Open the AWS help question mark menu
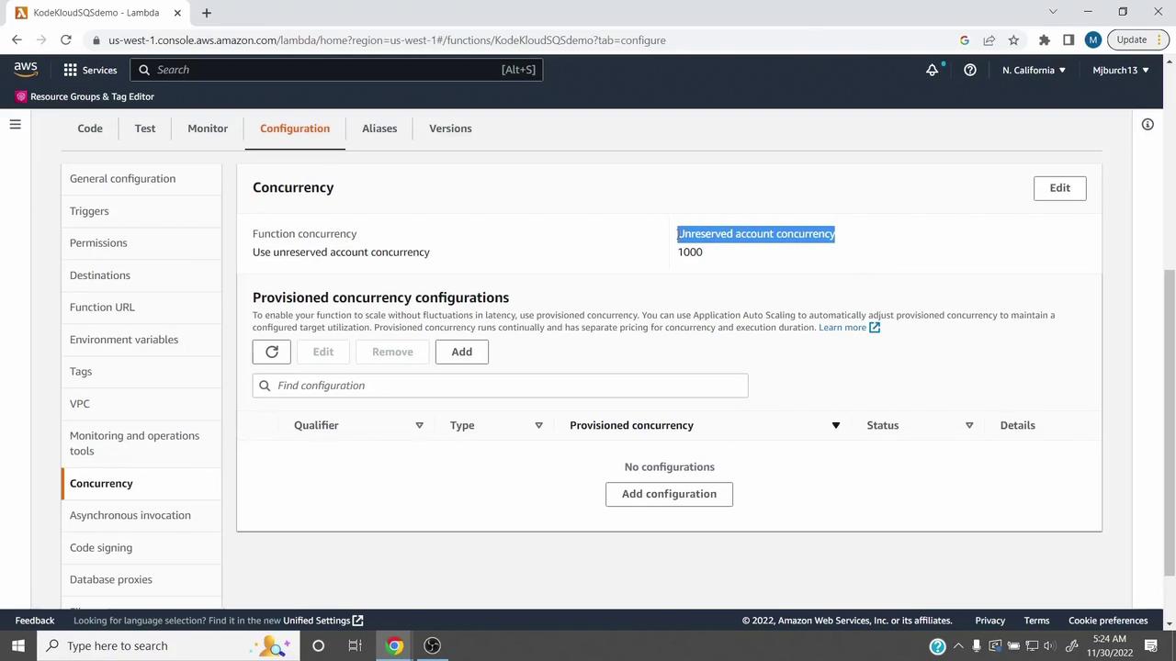This screenshot has height=661, width=1176. [x=970, y=70]
